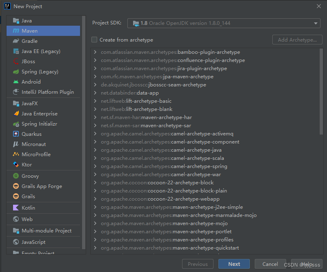Click the archetype list vertical scrollbar

[321, 92]
